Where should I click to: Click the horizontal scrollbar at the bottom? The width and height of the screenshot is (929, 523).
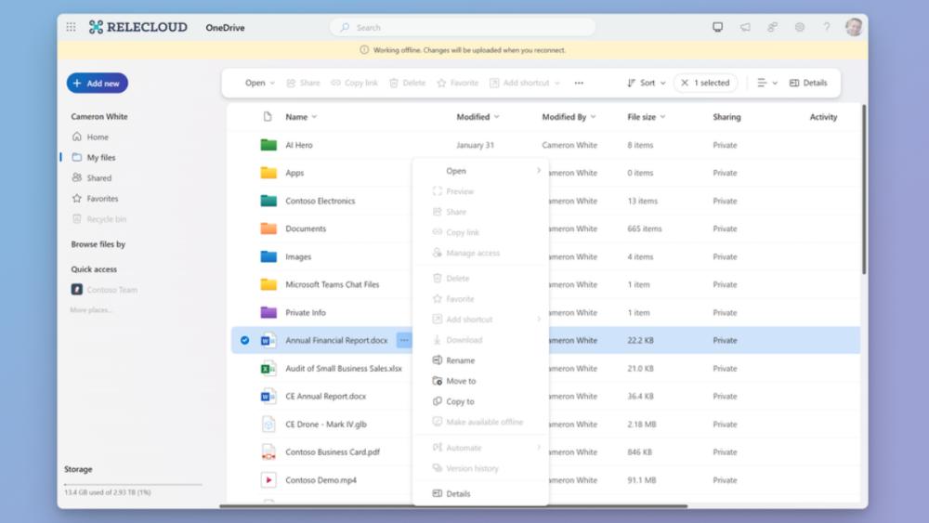[453, 506]
